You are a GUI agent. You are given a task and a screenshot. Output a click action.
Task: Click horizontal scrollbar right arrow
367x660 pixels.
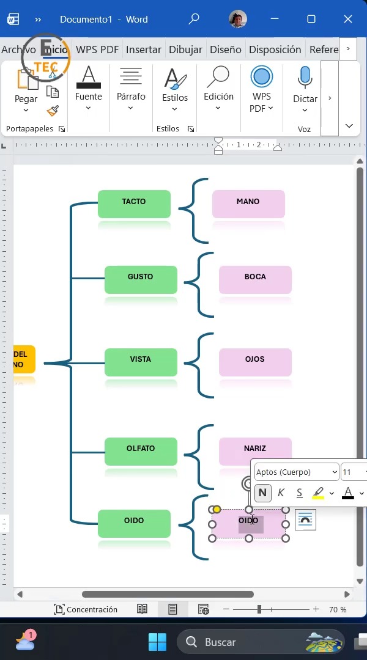click(347, 595)
